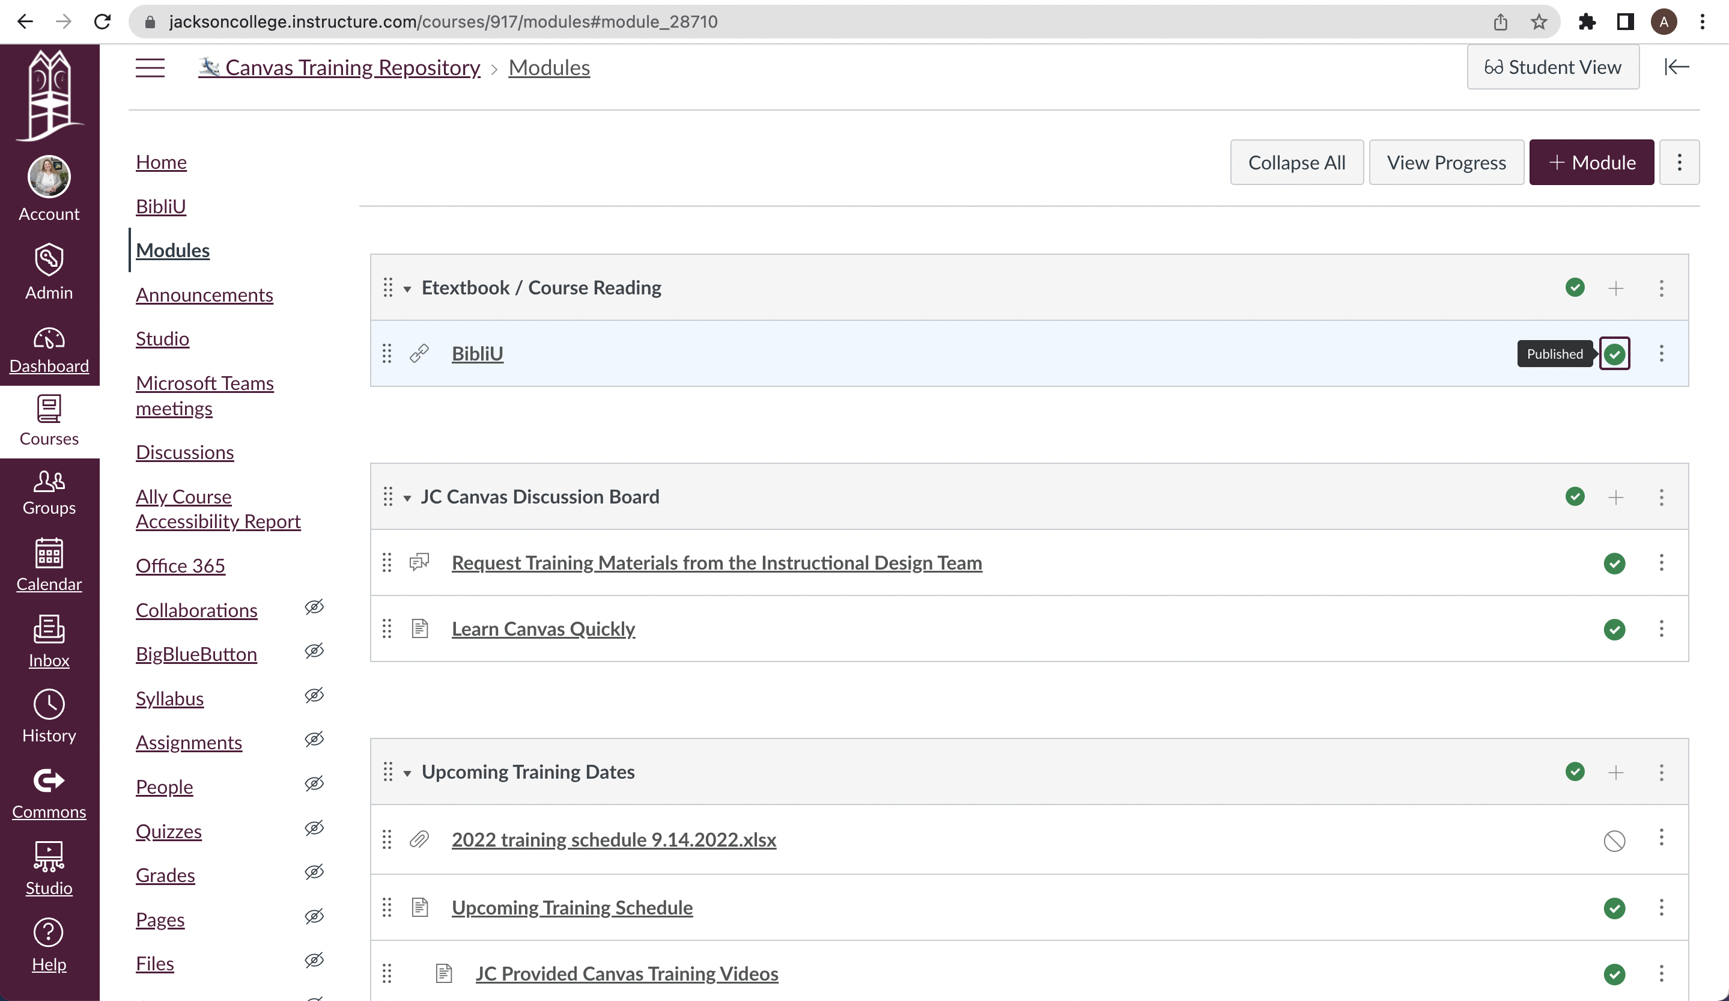Click the browser share icon in the address bar

pos(1501,21)
